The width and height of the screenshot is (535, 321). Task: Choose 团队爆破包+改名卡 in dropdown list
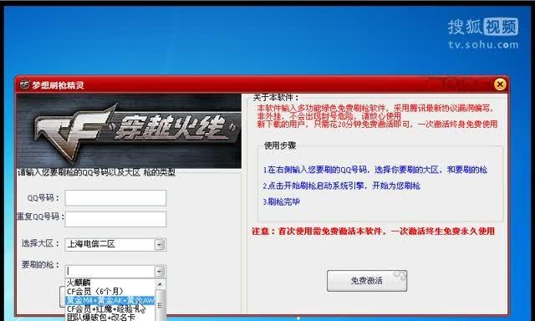pyautogui.click(x=110, y=318)
